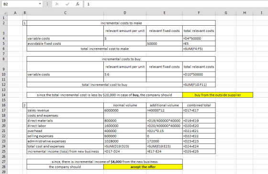Click 'additional volume' header cell
Screen dimensions: 268x174
tap(164, 105)
